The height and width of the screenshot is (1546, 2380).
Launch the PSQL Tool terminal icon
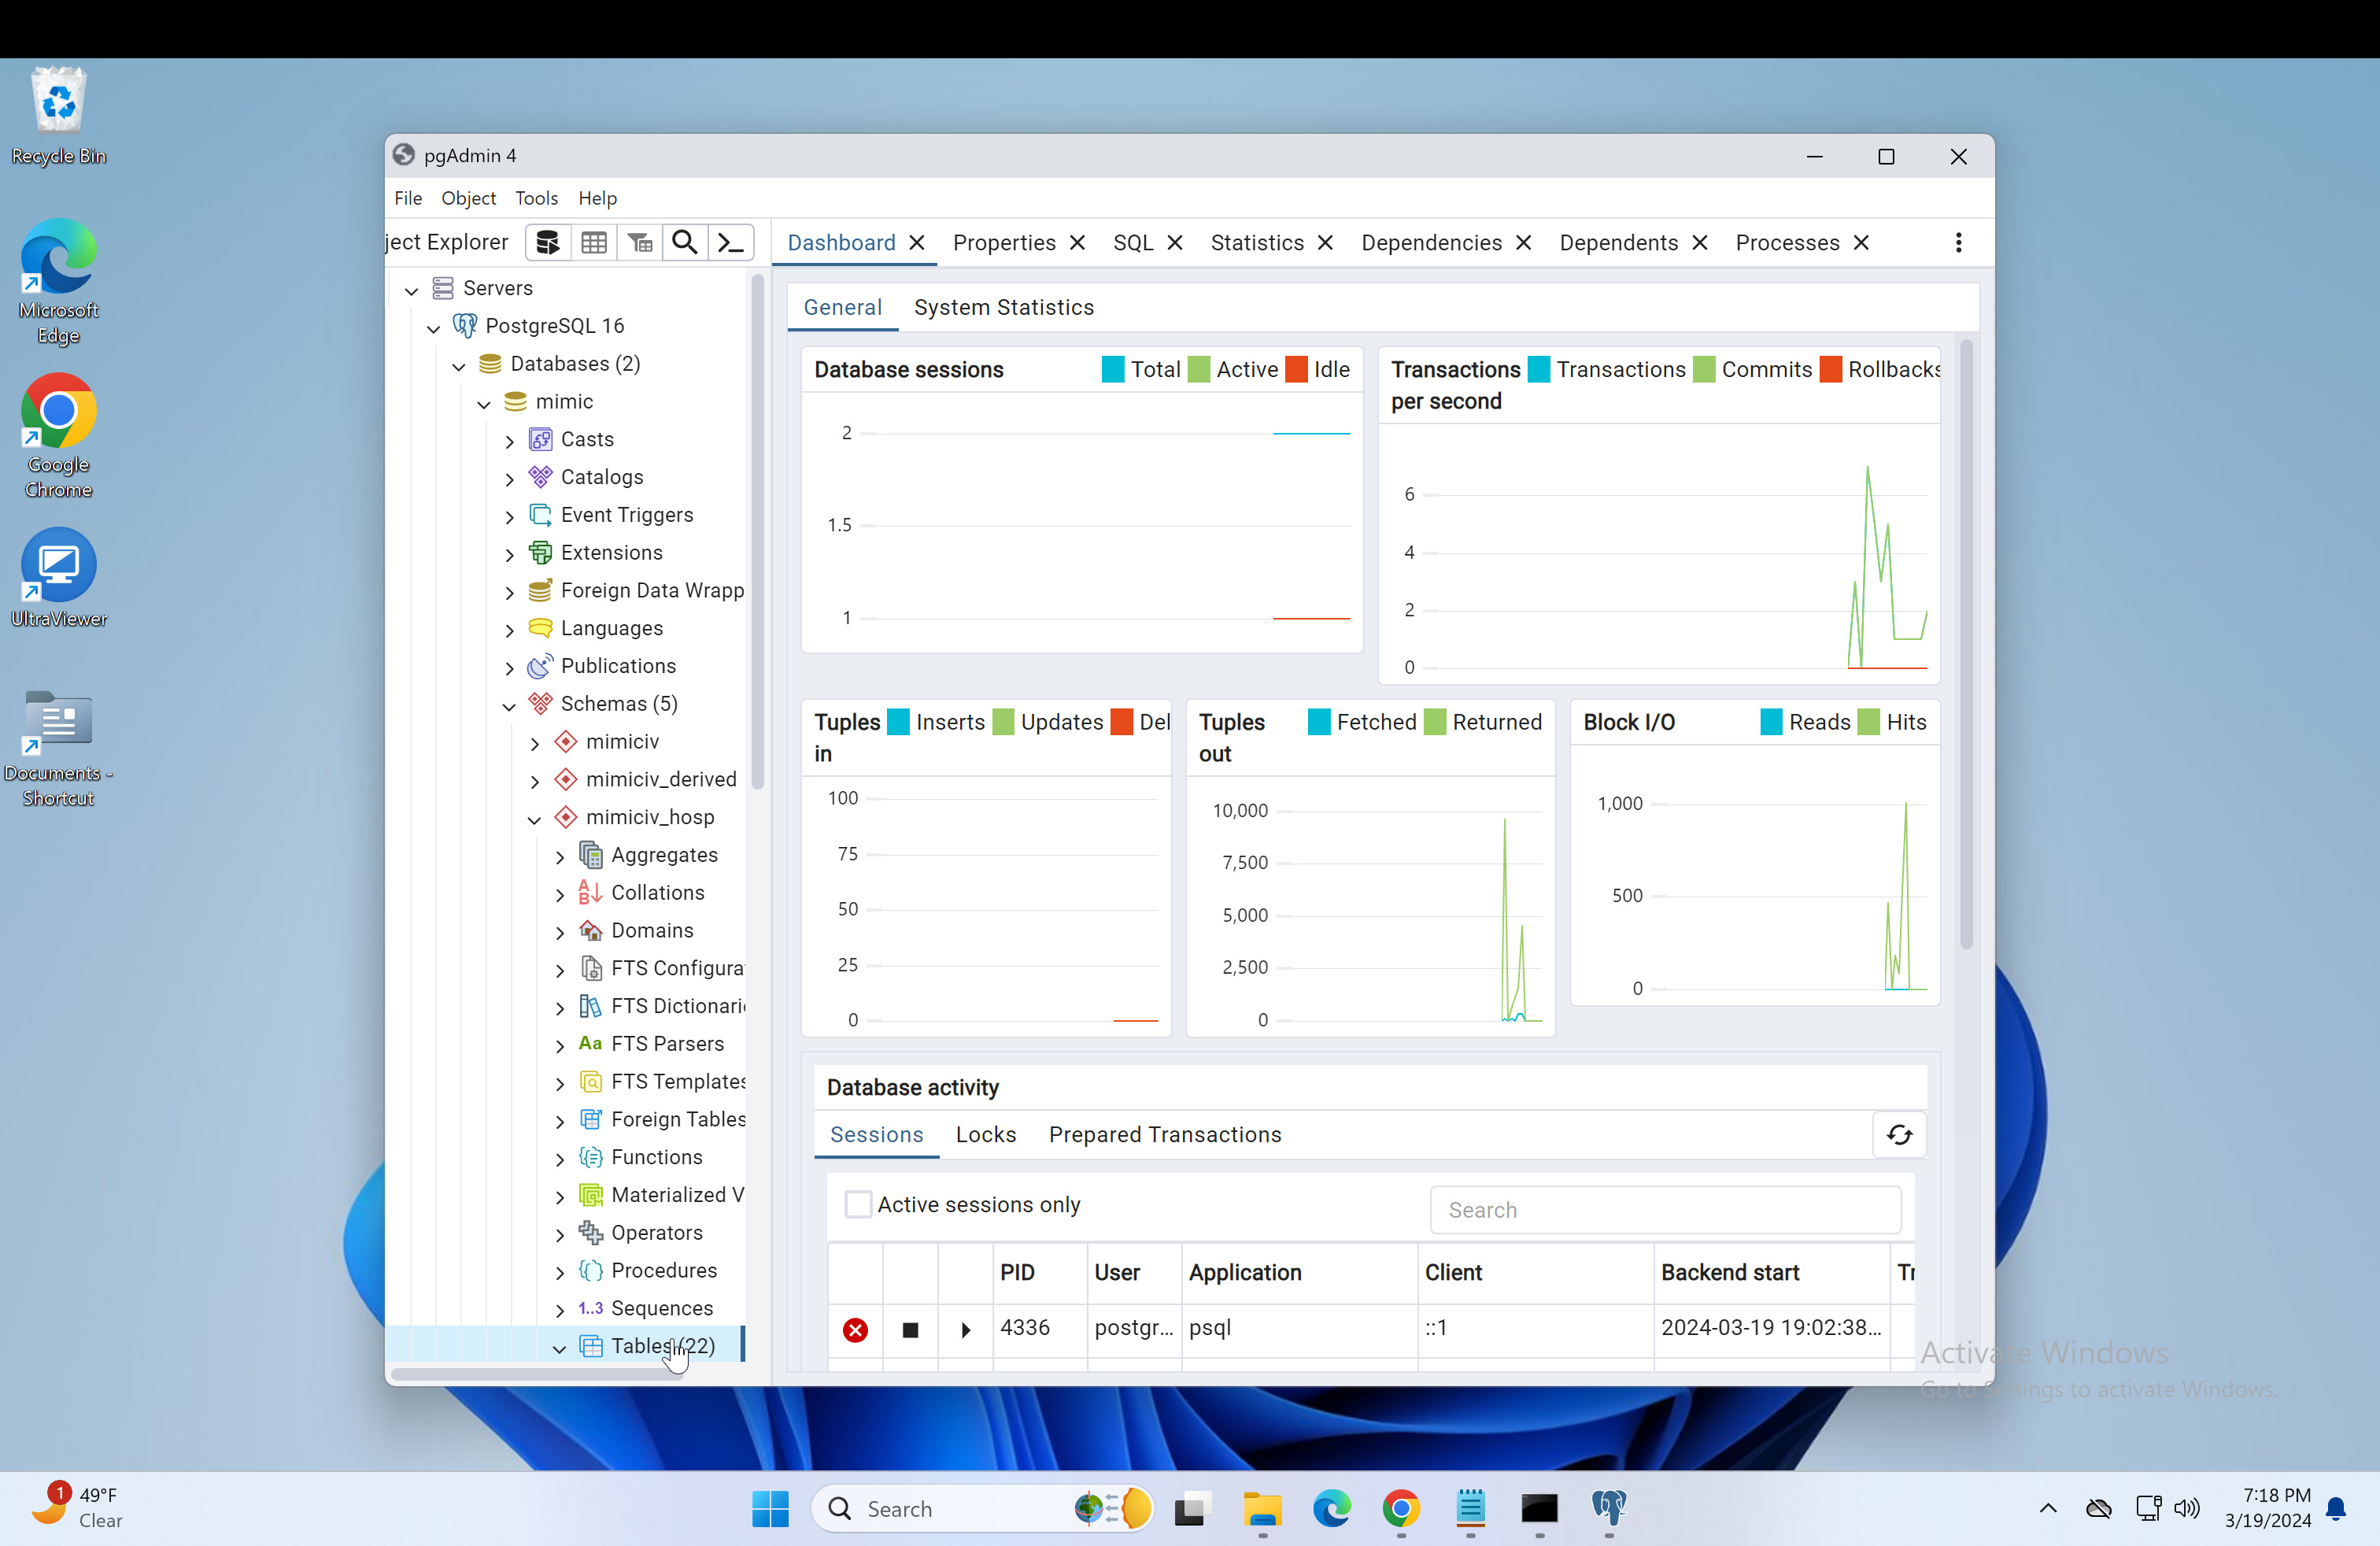pyautogui.click(x=731, y=243)
